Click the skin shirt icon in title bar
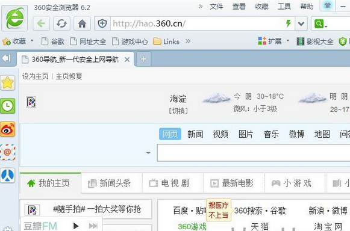 (328, 5)
